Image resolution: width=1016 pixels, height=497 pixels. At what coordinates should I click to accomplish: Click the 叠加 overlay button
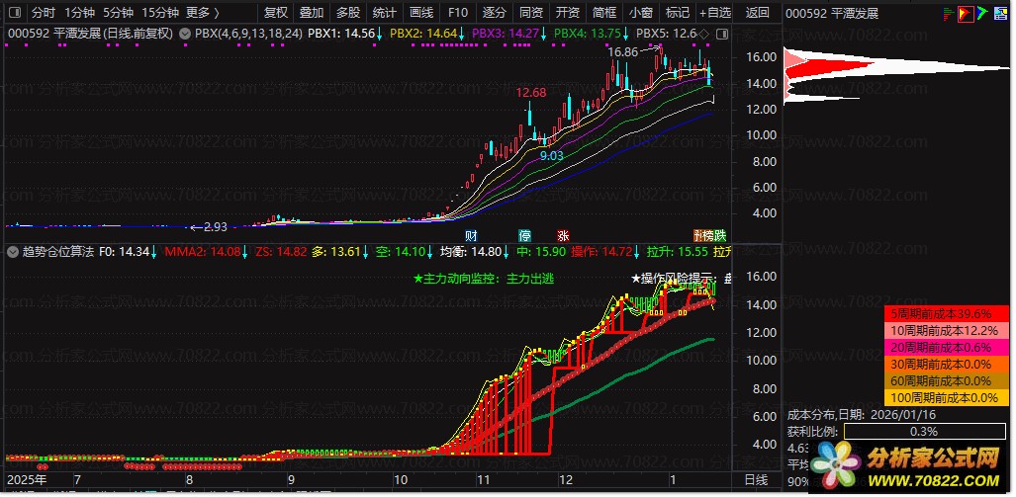tap(312, 12)
